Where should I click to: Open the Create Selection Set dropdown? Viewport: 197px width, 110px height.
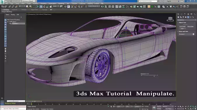94,6
